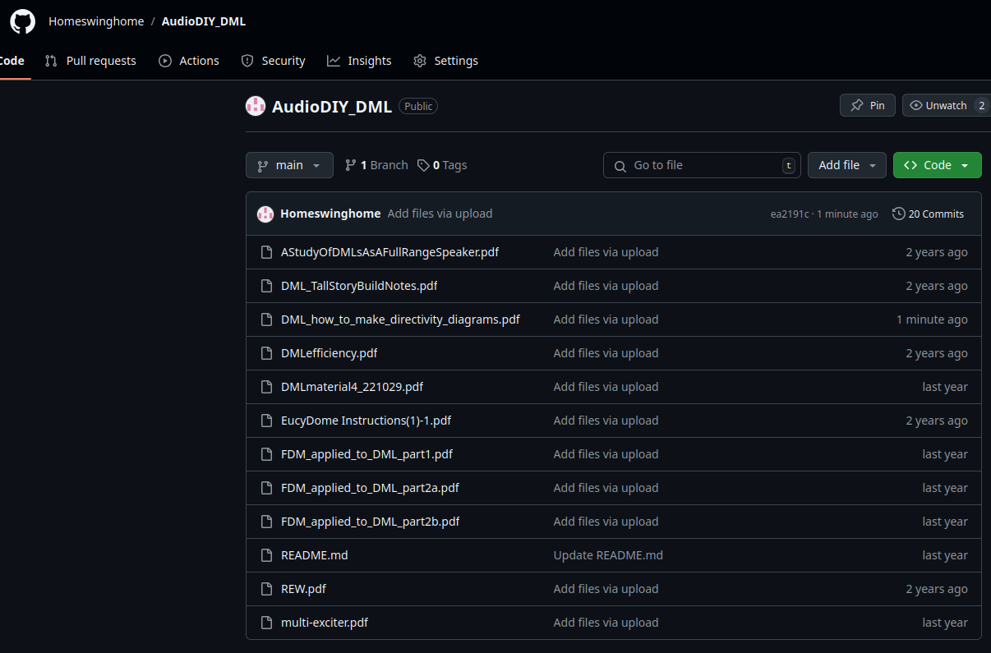
Task: Click file icon beside DML_TallStoryBuildNotes.pdf
Action: [x=266, y=286]
